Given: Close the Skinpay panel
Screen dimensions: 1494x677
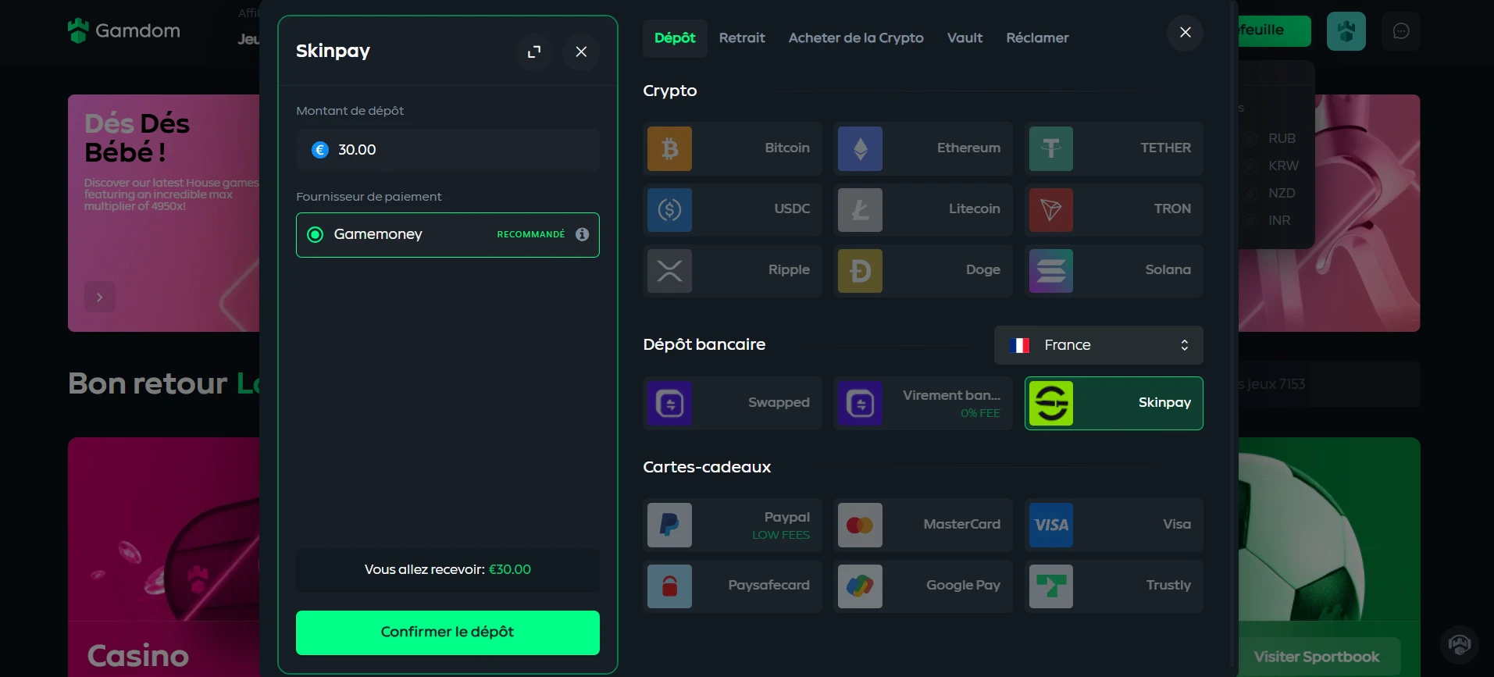Looking at the screenshot, I should pos(581,52).
